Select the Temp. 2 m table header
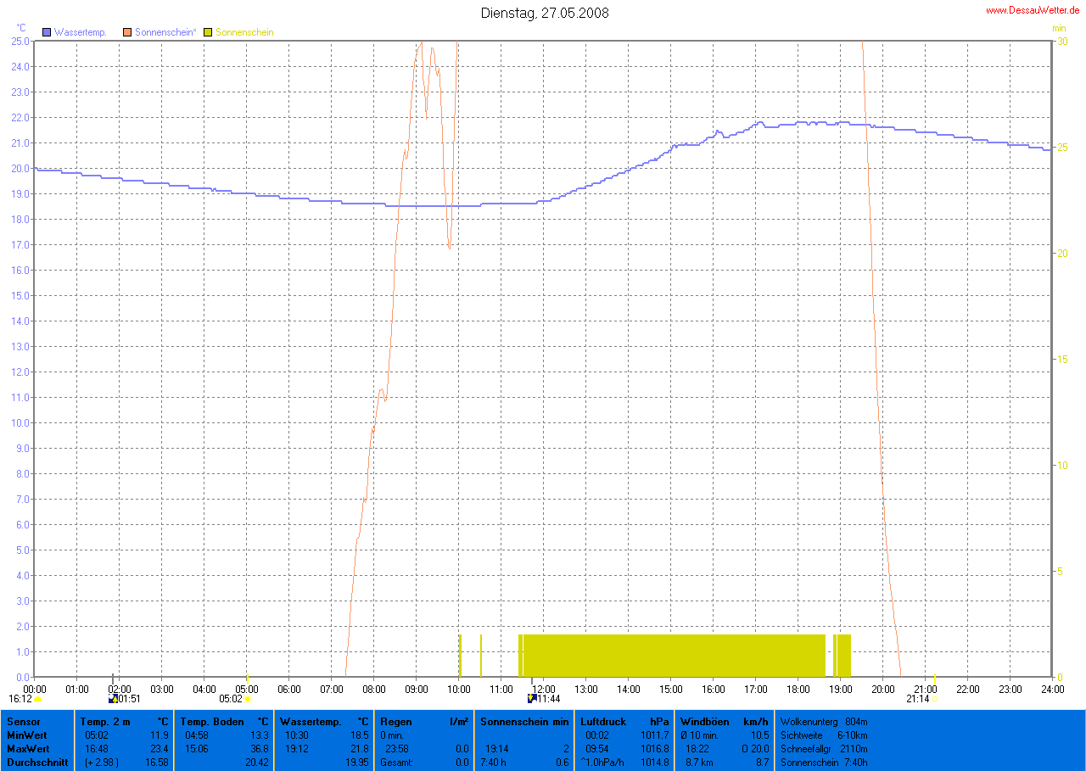Screen dimensions: 1086x771 (124, 721)
